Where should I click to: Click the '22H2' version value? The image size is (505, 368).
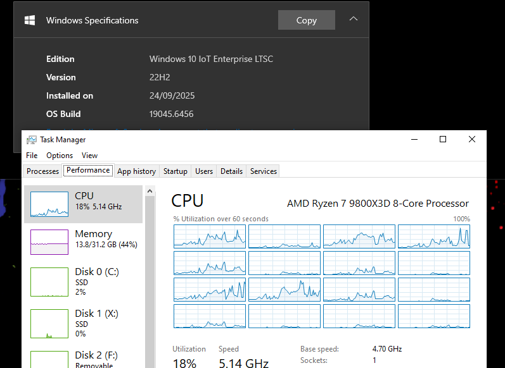click(160, 77)
